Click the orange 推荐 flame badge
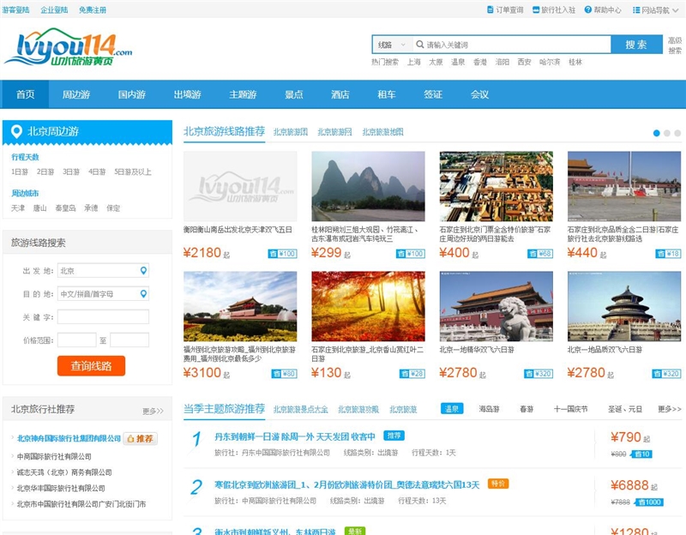This screenshot has height=535, width=686. pyautogui.click(x=142, y=438)
